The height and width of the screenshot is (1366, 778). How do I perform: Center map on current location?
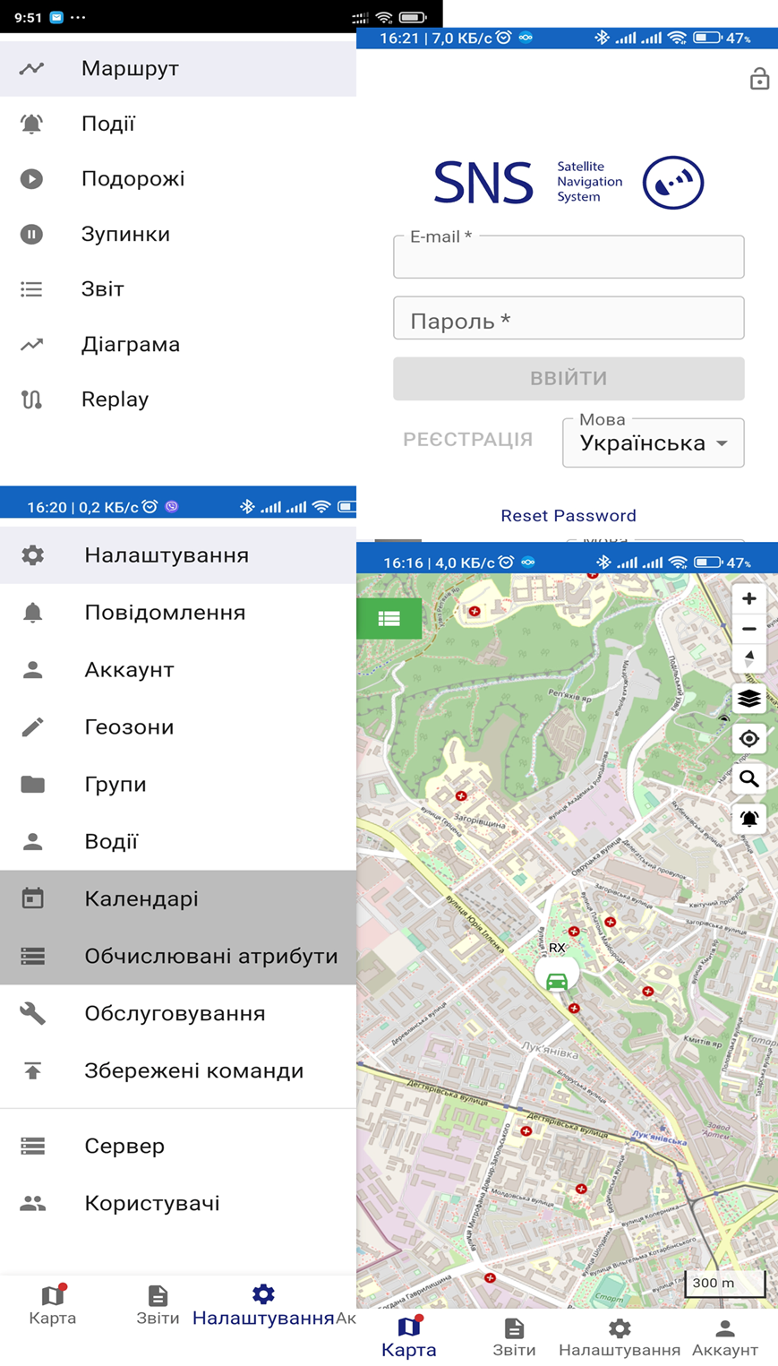pyautogui.click(x=748, y=739)
